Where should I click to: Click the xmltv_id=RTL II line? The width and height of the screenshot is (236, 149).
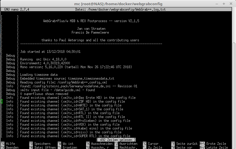[x=72, y=117]
